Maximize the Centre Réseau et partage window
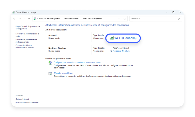This screenshot has width=195, height=117. [x=173, y=12]
